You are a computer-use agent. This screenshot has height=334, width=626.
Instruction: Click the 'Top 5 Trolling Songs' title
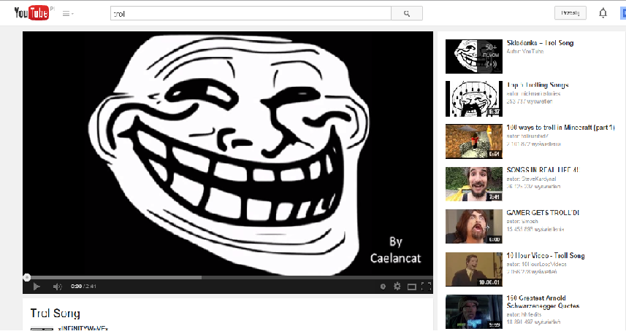pos(538,85)
